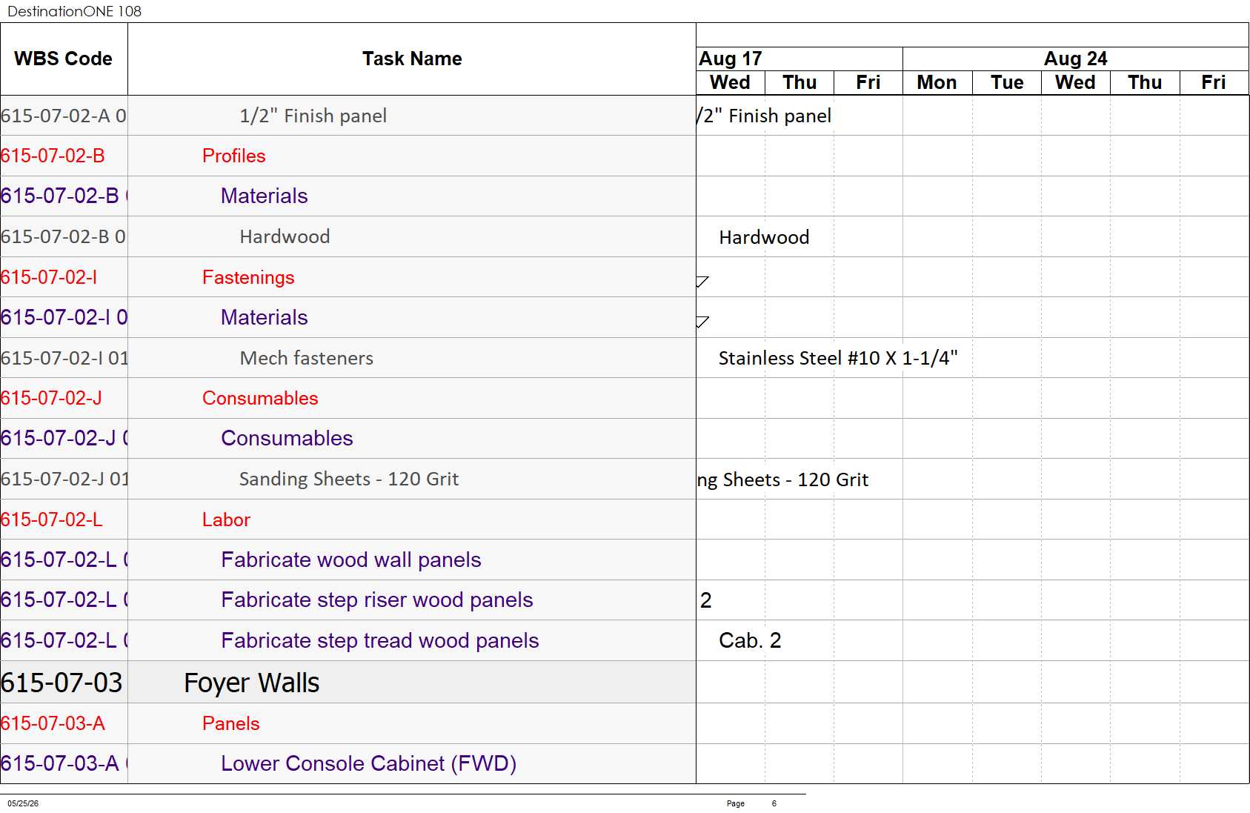The height and width of the screenshot is (813, 1250).
Task: Click the Cab. 2 resource label
Action: (x=750, y=640)
